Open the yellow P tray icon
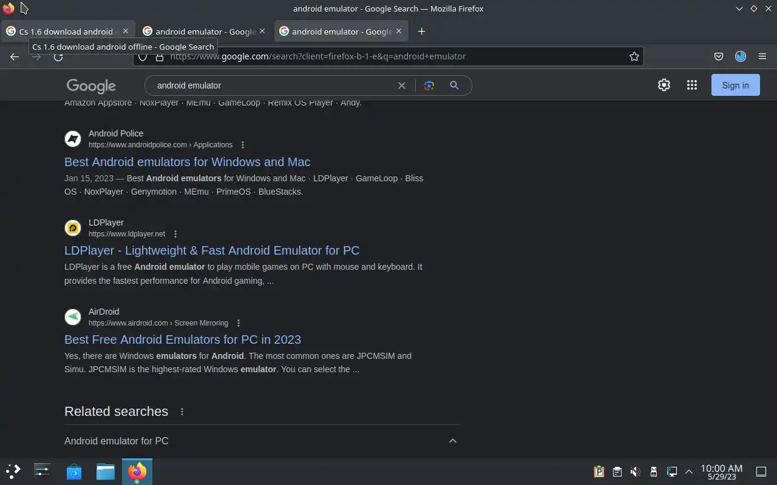The image size is (777, 485). pos(599,471)
